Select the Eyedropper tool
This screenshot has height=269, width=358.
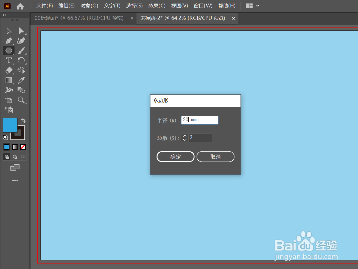pyautogui.click(x=21, y=80)
